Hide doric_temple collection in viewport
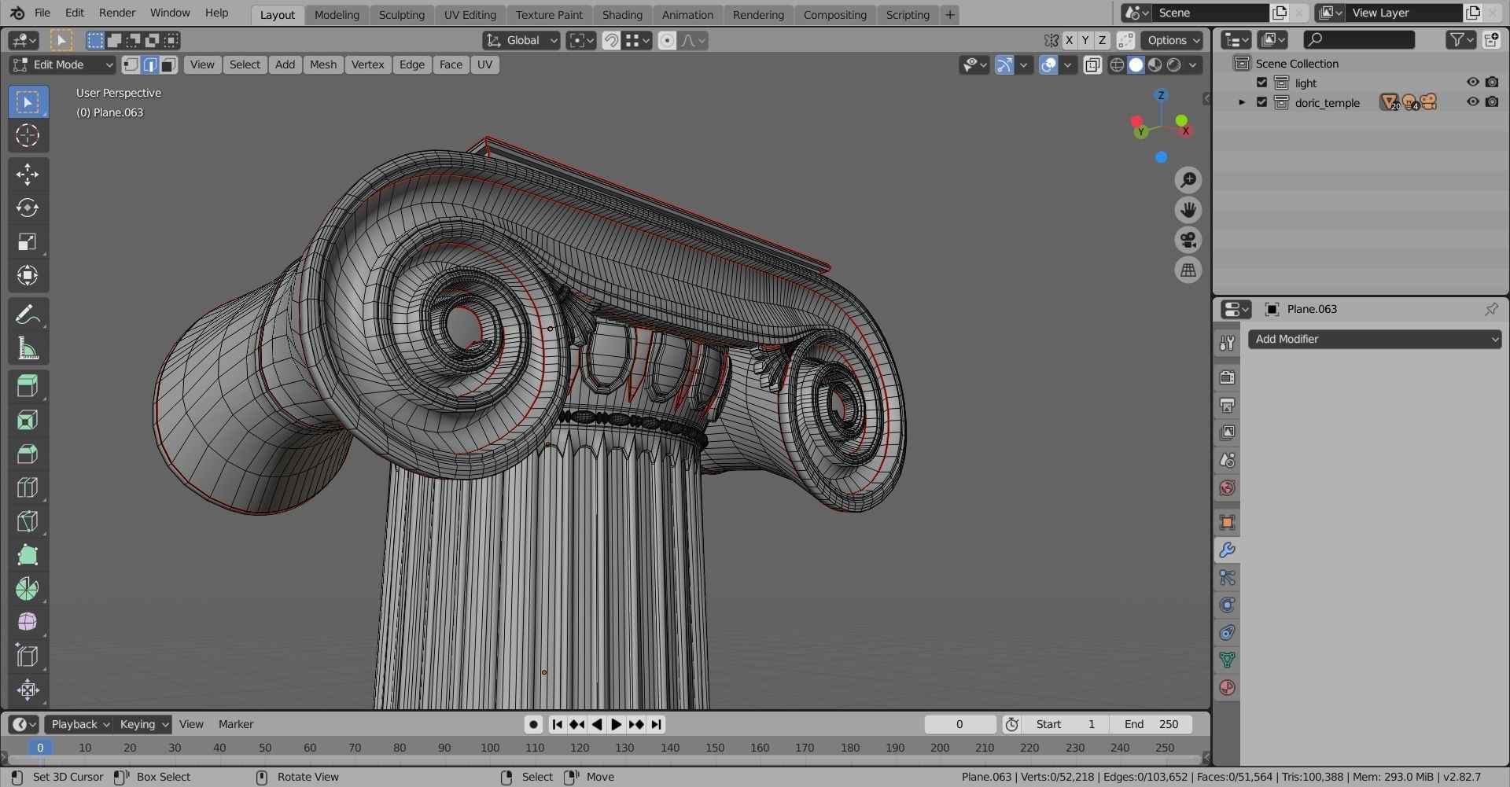The height and width of the screenshot is (787, 1510). pyautogui.click(x=1473, y=101)
